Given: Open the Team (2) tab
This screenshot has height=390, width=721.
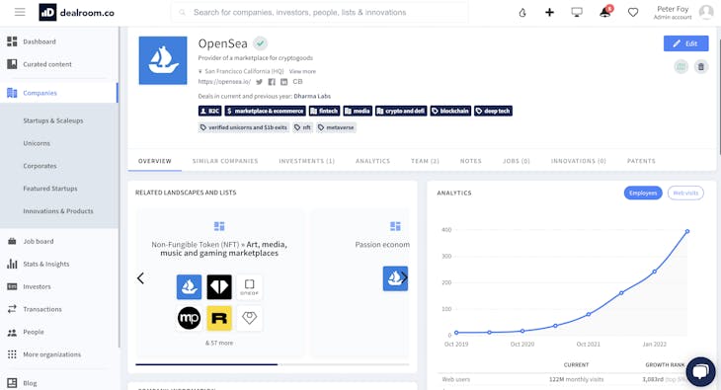Looking at the screenshot, I should click(425, 161).
